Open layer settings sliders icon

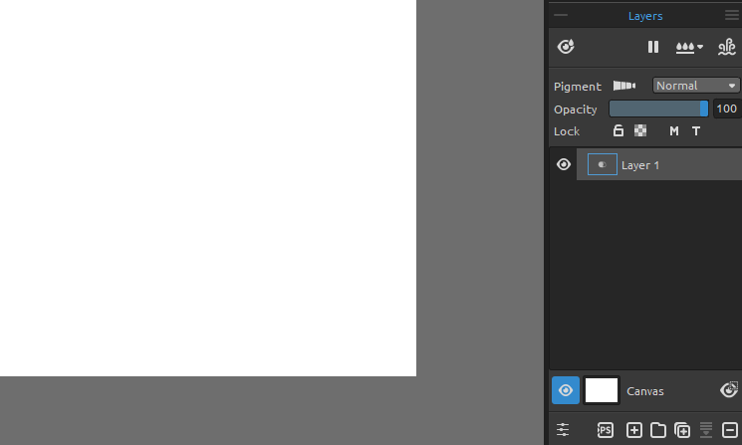coord(563,429)
